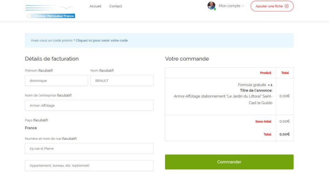Viewport: 329px width, 174px height.
Task: Click the plus icon in Ajouter une fiche
Action: [x=286, y=6]
